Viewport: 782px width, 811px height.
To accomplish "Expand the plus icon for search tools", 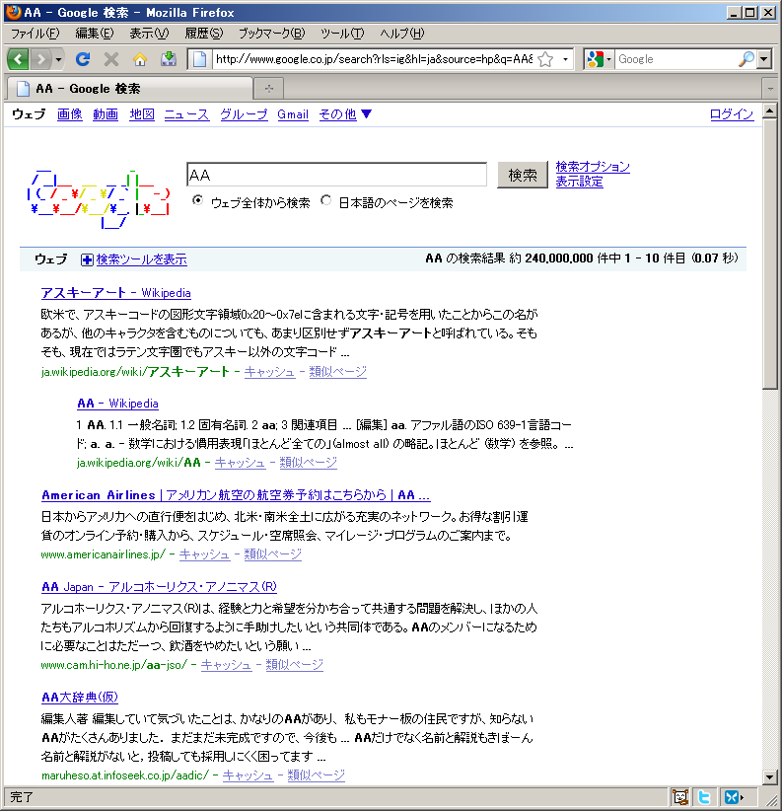I will 87,259.
